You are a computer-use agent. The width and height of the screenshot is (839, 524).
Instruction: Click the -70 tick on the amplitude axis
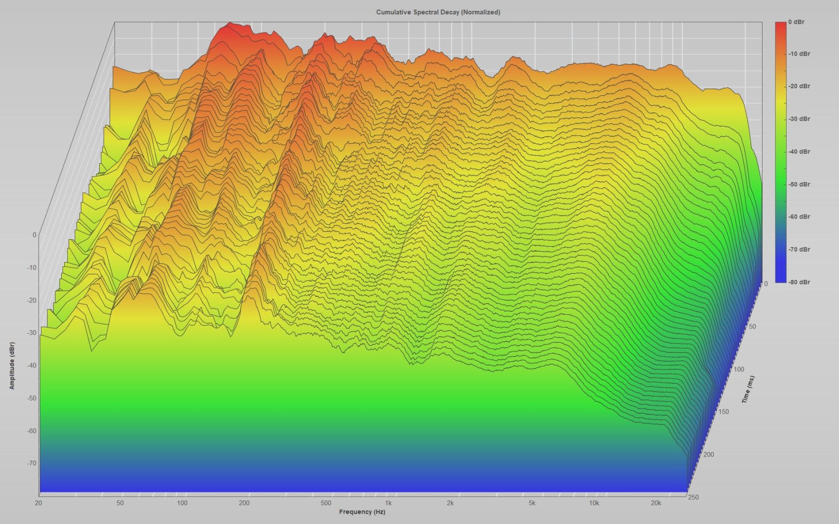tap(32, 463)
